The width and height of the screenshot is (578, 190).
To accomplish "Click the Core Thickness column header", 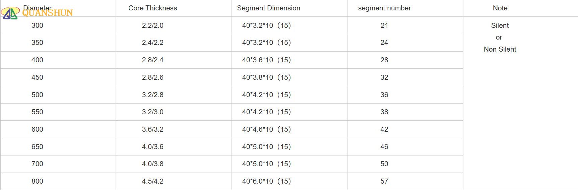I will point(152,8).
